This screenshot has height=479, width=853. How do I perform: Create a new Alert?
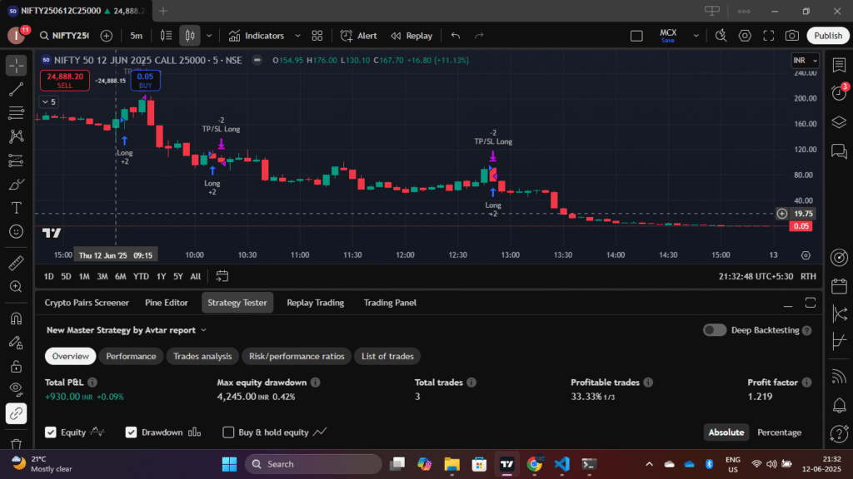coord(358,36)
